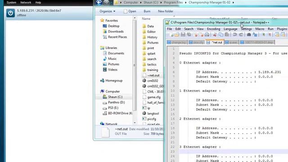Select Documents under Libraries

pyautogui.click(x=113, y=53)
